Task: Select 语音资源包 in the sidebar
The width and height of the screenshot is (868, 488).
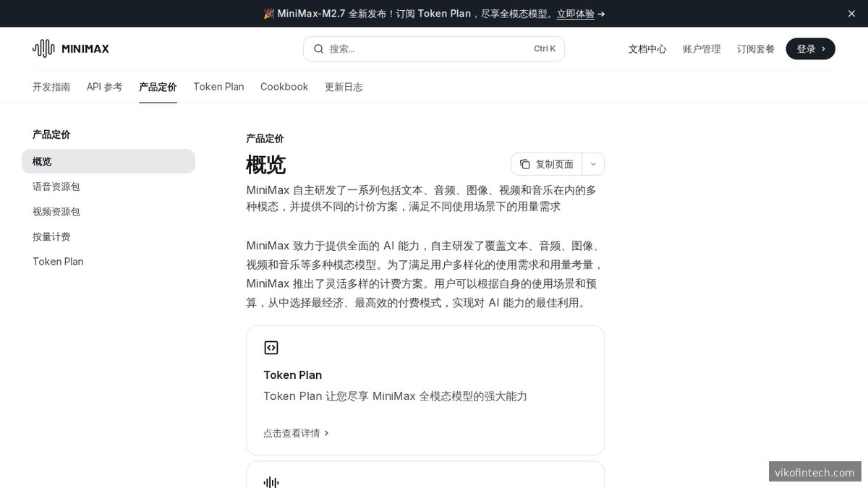Action: [x=56, y=187]
